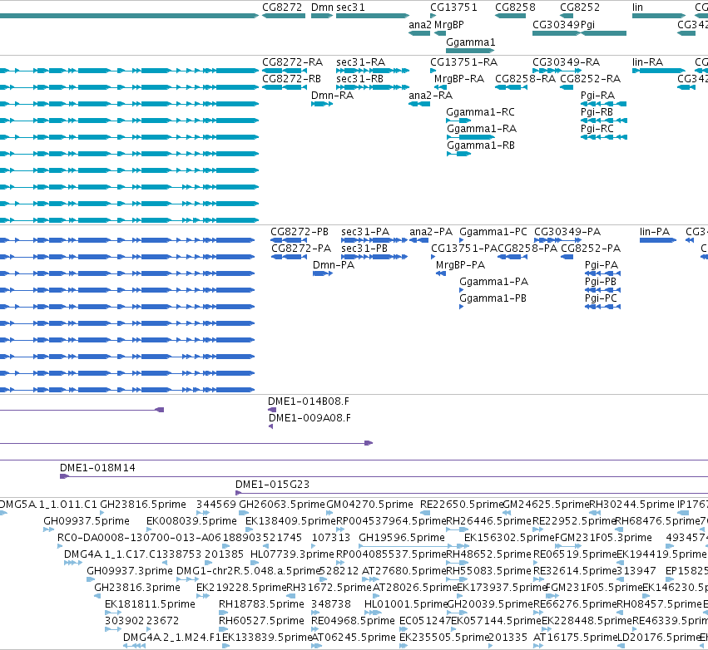Click the CG8252-RA transcript label
The width and height of the screenshot is (708, 650).
pos(590,79)
